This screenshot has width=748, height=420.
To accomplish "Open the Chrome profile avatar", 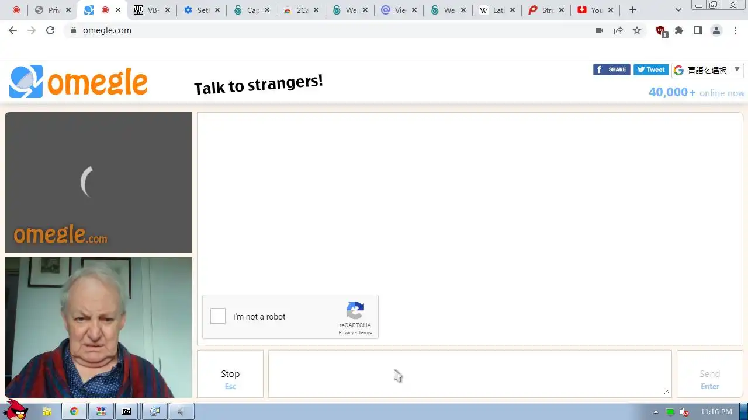I will click(x=716, y=30).
